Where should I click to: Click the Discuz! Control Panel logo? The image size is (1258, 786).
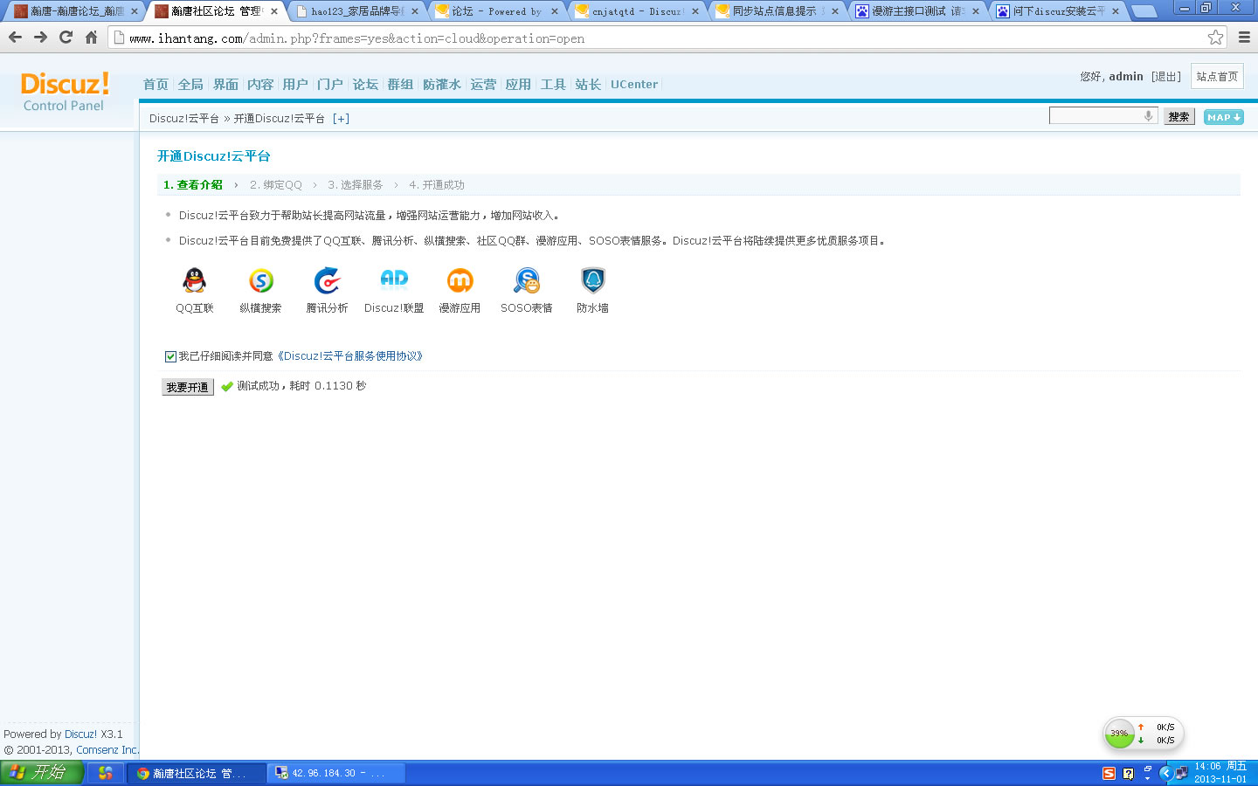coord(65,92)
